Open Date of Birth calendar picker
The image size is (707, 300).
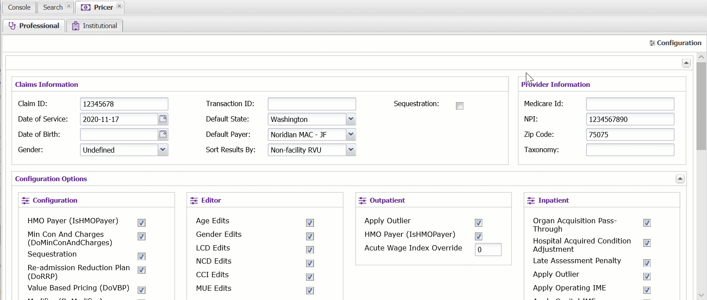pyautogui.click(x=163, y=134)
